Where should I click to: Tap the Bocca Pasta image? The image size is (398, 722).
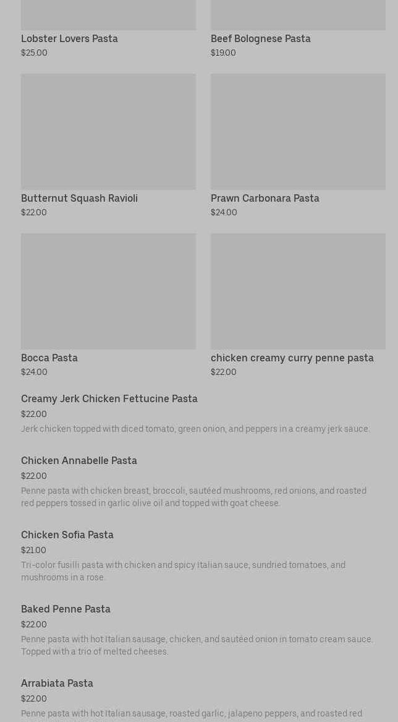pos(108,291)
